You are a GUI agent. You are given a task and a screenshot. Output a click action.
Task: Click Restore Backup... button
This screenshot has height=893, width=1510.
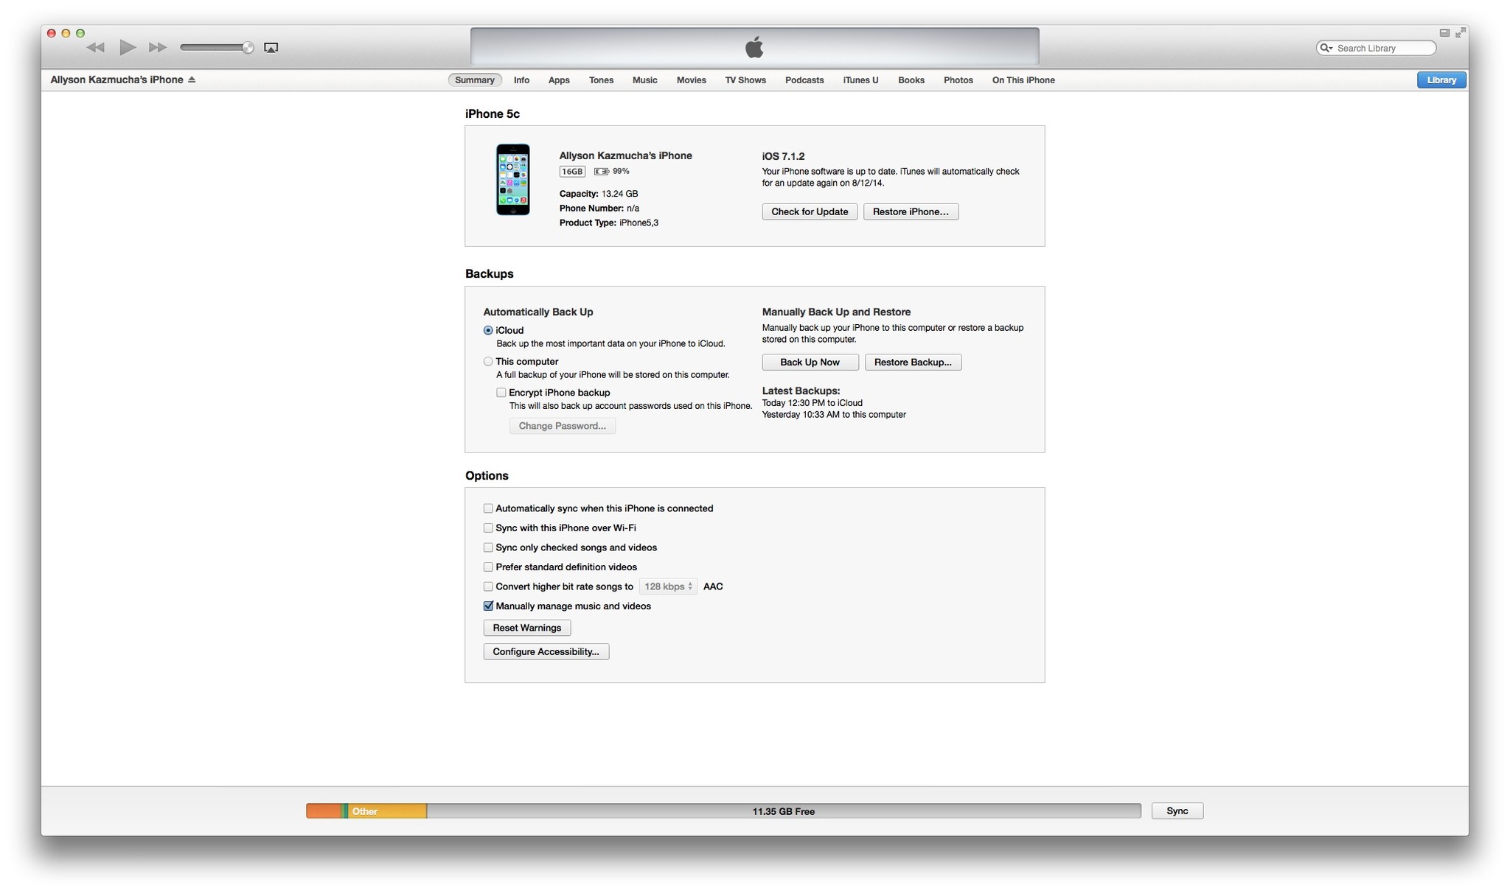tap(913, 362)
